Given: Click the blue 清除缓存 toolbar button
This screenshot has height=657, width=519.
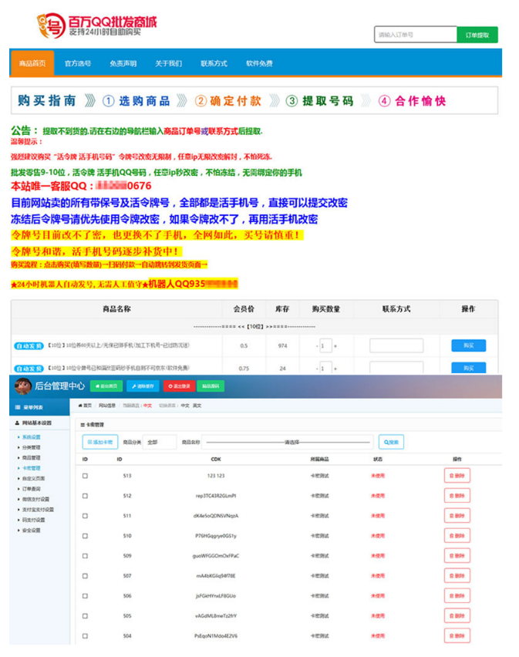Looking at the screenshot, I should pyautogui.click(x=141, y=386).
